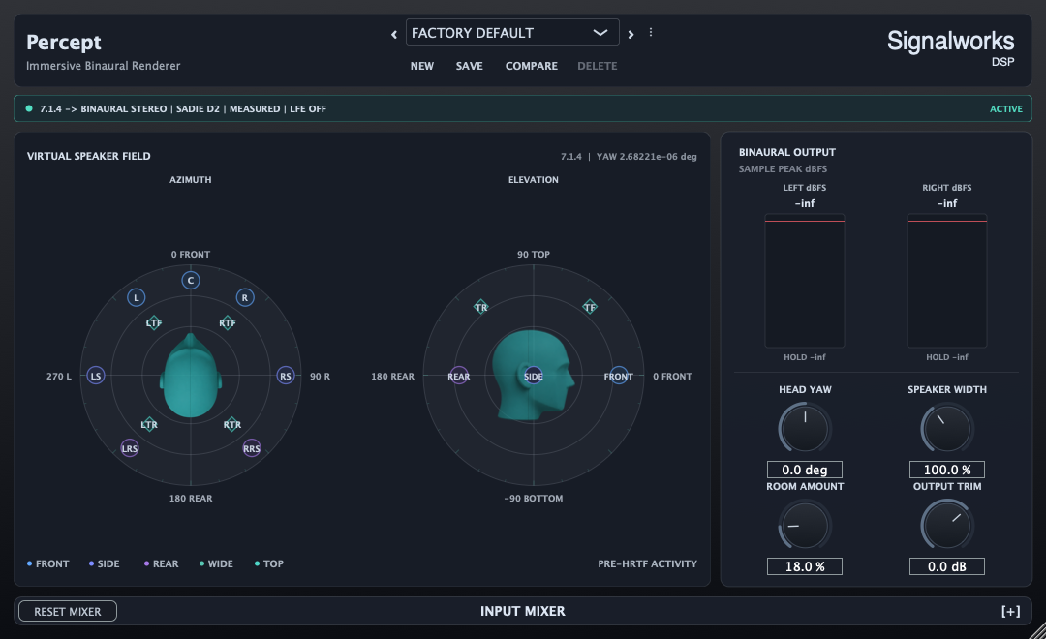
Task: Select the LRS rear surround speaker marker
Action: 130,448
